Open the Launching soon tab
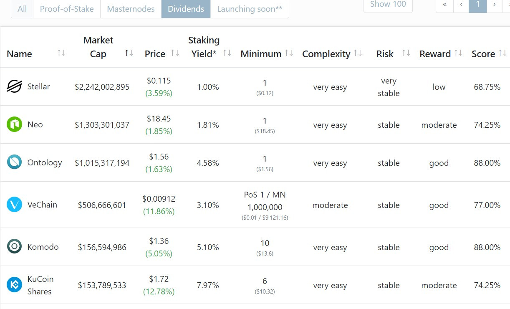The width and height of the screenshot is (510, 309). point(250,9)
